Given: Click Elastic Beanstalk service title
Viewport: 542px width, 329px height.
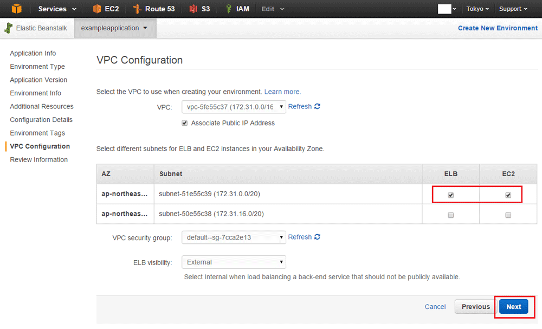Looking at the screenshot, I should pos(42,28).
